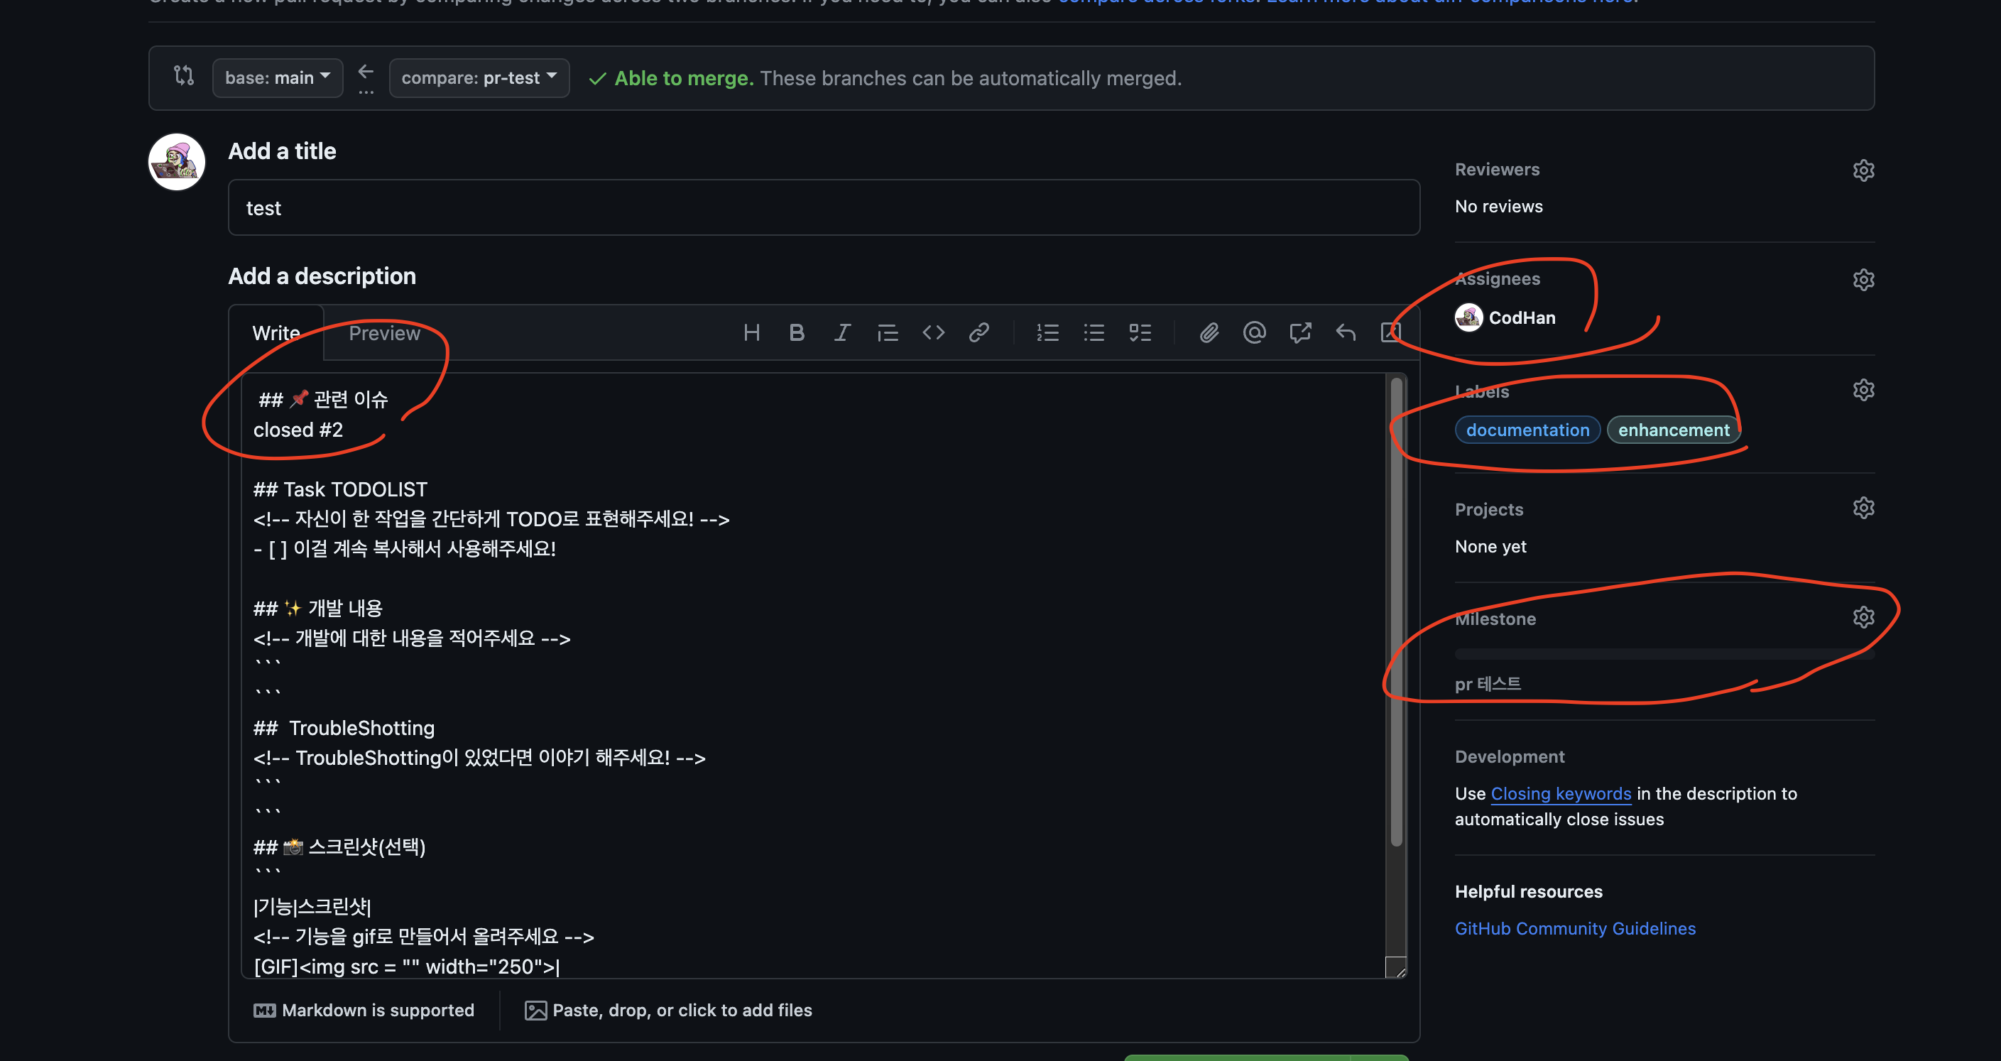
Task: Click the milestone progress bar
Action: click(1664, 654)
